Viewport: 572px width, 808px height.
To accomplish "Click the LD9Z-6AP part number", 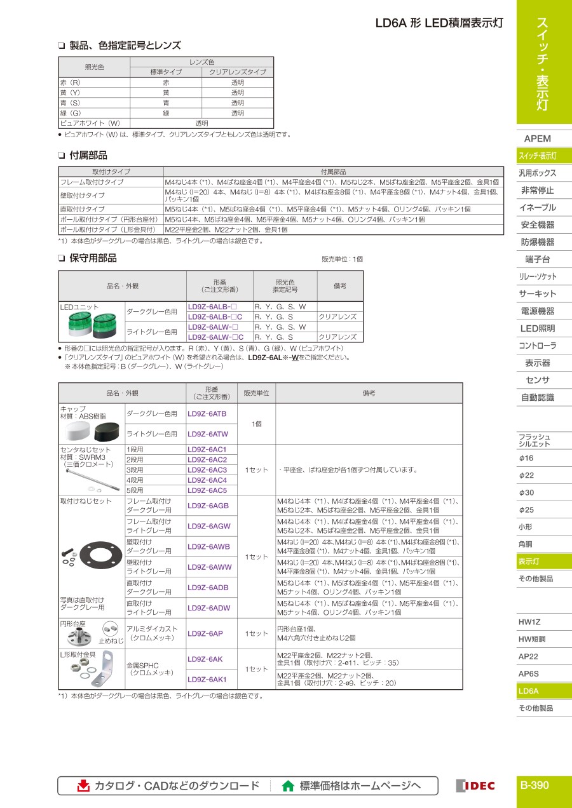I will tap(205, 633).
